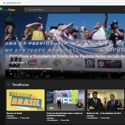Open tvBrasilgov channel under Brasil em Dia
This screenshot has height=125, width=125.
(91, 116)
